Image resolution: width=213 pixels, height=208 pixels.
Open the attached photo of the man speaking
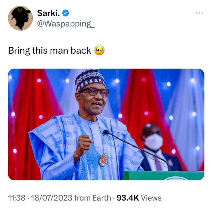pos(106,124)
